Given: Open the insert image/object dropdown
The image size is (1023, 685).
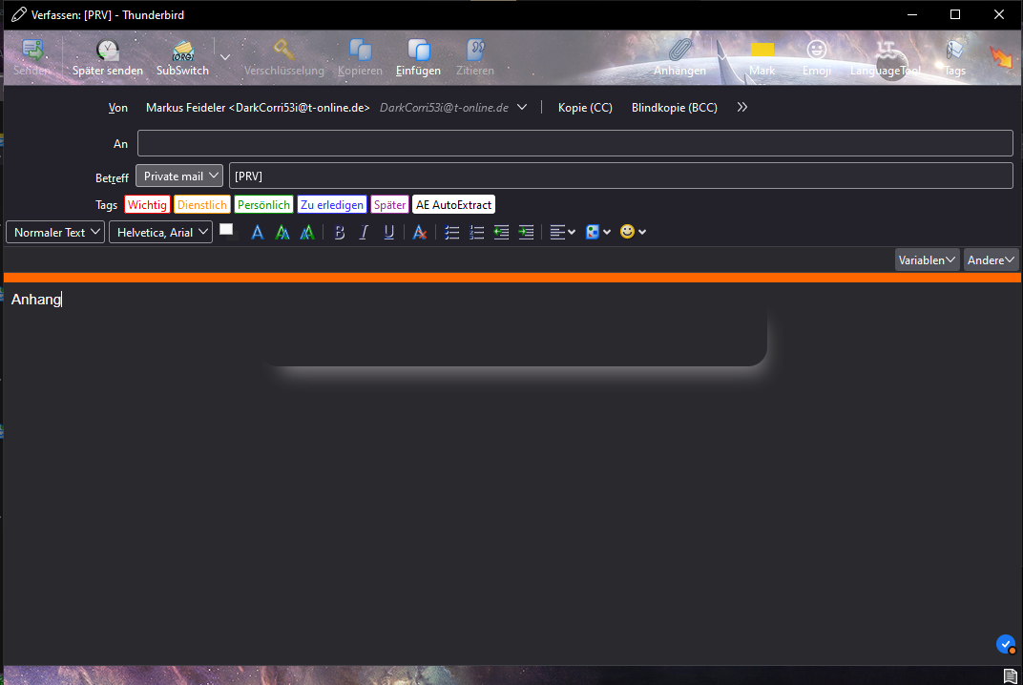Looking at the screenshot, I should point(597,232).
